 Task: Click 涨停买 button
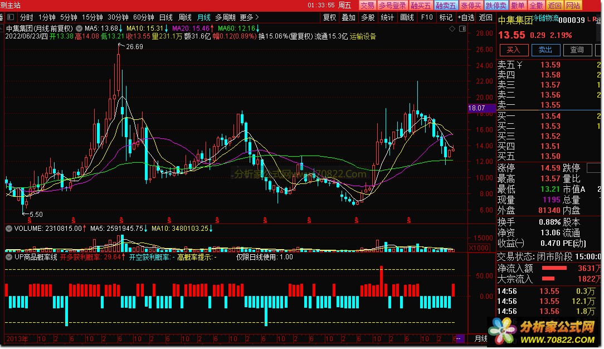tap(471, 6)
